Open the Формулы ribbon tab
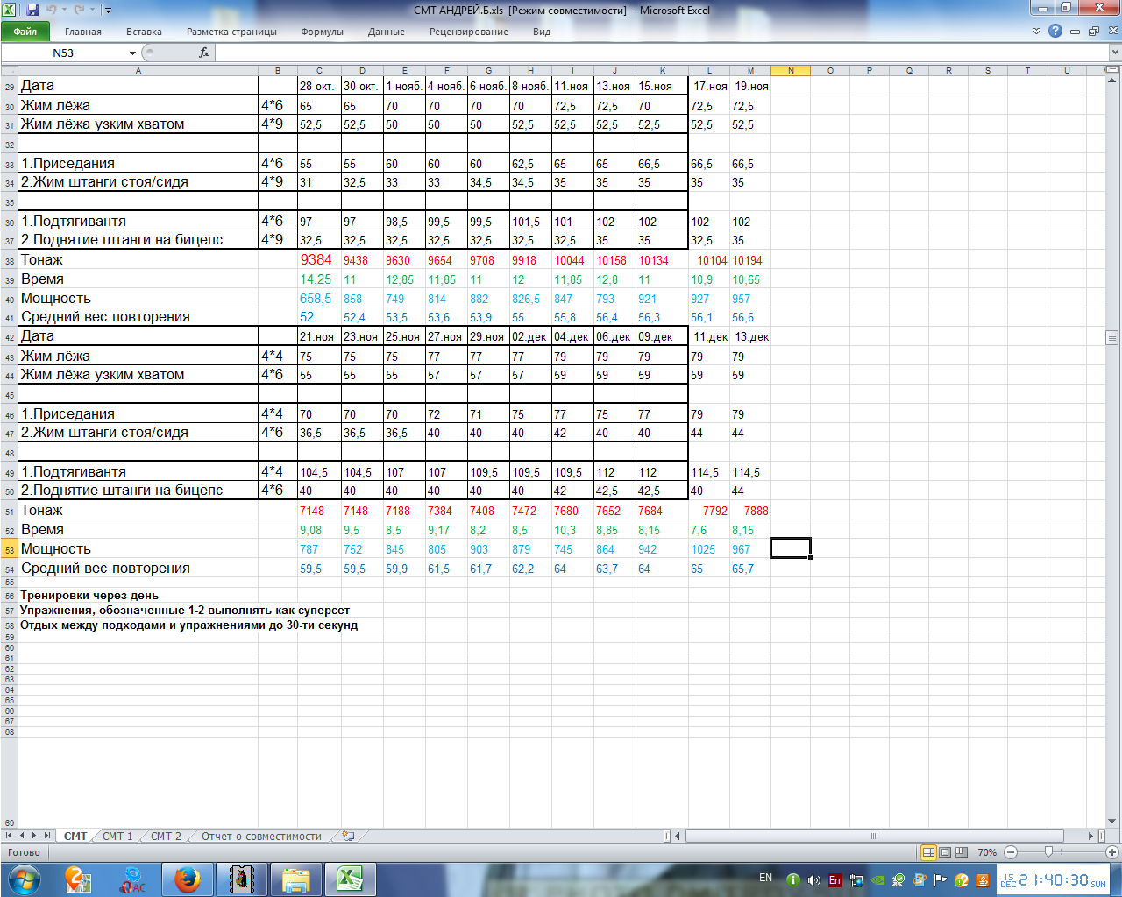Image resolution: width=1122 pixels, height=897 pixels. (x=322, y=32)
